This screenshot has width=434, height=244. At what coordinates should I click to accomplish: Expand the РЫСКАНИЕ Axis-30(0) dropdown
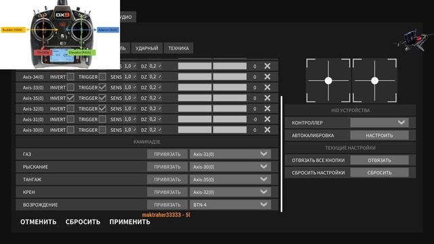click(x=231, y=167)
